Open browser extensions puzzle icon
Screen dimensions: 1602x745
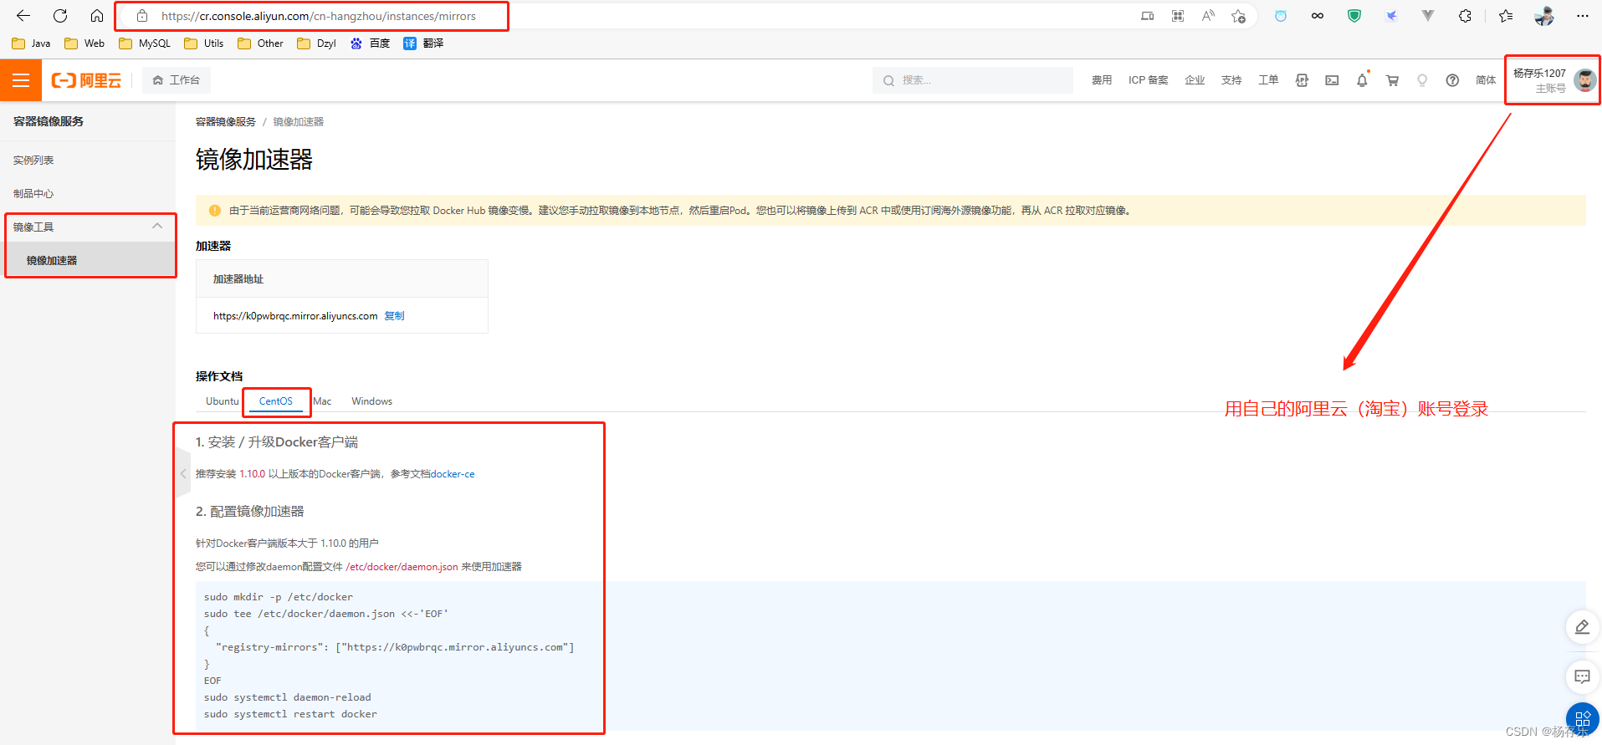[1465, 16]
